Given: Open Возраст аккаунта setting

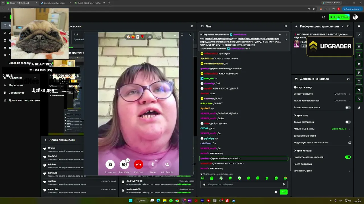Looking at the screenshot, I should click(322, 94).
